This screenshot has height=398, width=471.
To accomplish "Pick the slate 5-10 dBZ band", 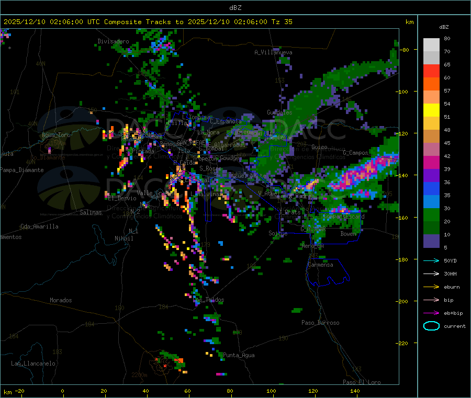I will [431, 241].
